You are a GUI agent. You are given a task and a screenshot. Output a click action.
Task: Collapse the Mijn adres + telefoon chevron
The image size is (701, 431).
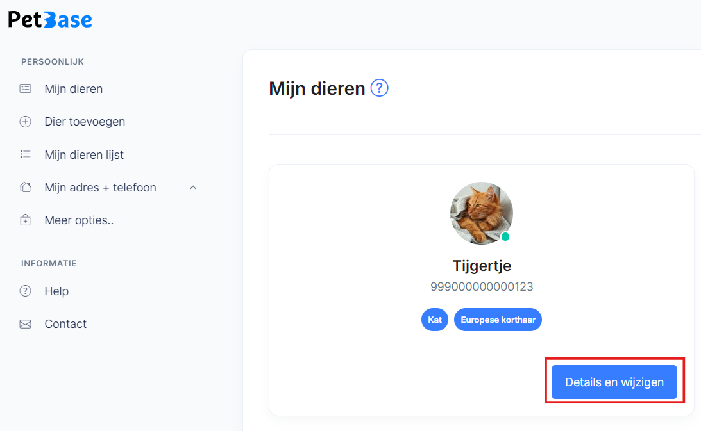point(193,188)
